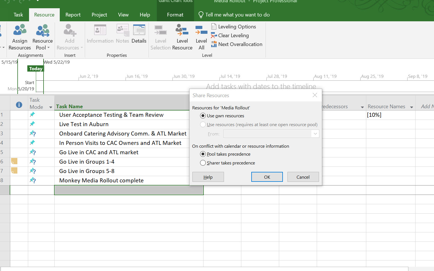Click the note indicator on row 6
Image resolution: width=434 pixels, height=271 pixels.
(14, 162)
